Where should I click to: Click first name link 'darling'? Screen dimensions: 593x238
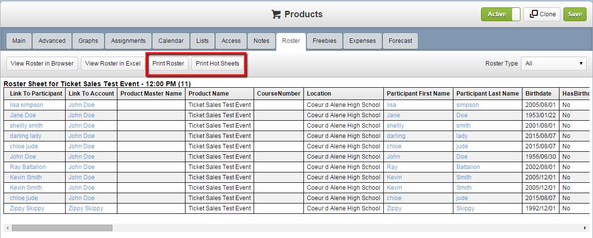pyautogui.click(x=396, y=136)
